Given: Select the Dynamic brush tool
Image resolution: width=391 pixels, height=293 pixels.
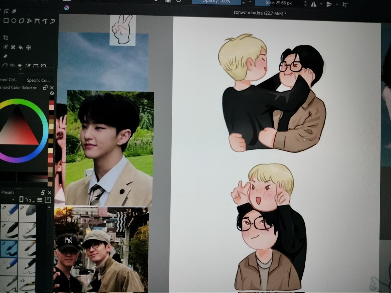Looking at the screenshot, I should point(52,21).
